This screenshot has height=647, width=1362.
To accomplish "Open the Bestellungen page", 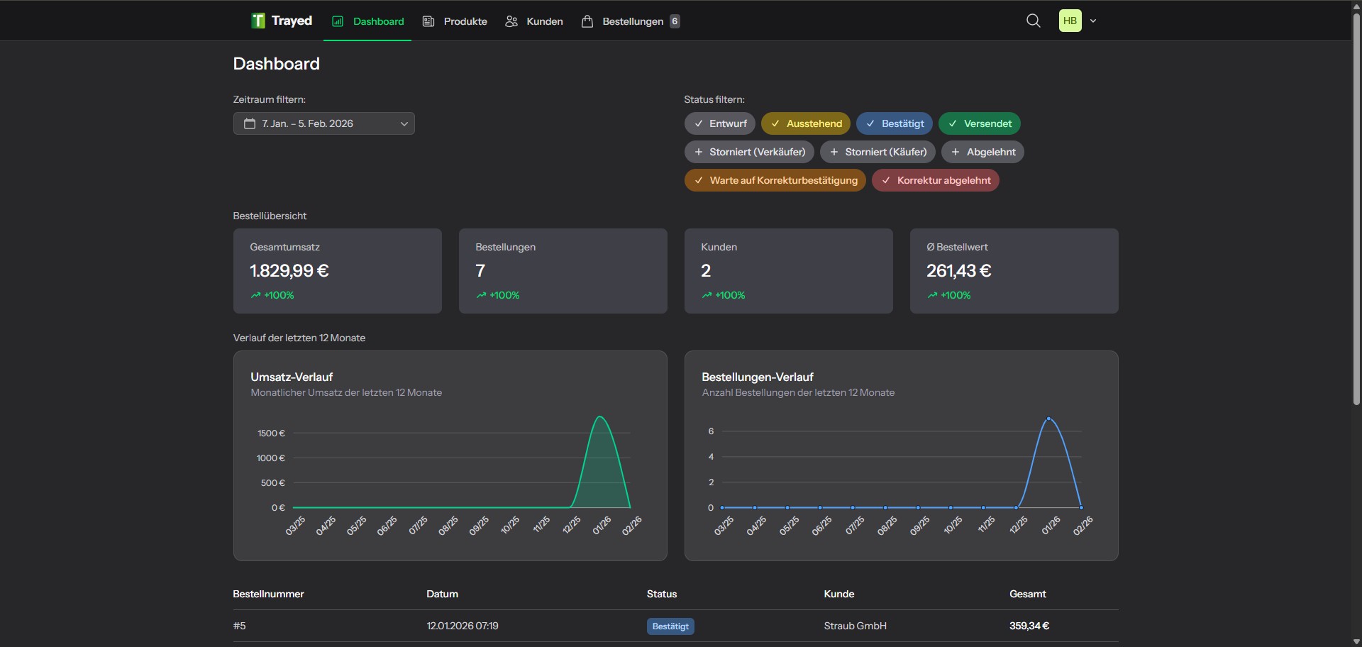I will (631, 21).
